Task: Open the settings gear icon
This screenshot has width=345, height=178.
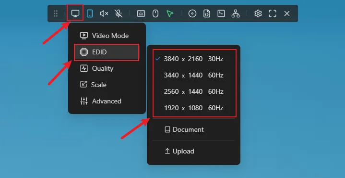Action: coord(258,13)
